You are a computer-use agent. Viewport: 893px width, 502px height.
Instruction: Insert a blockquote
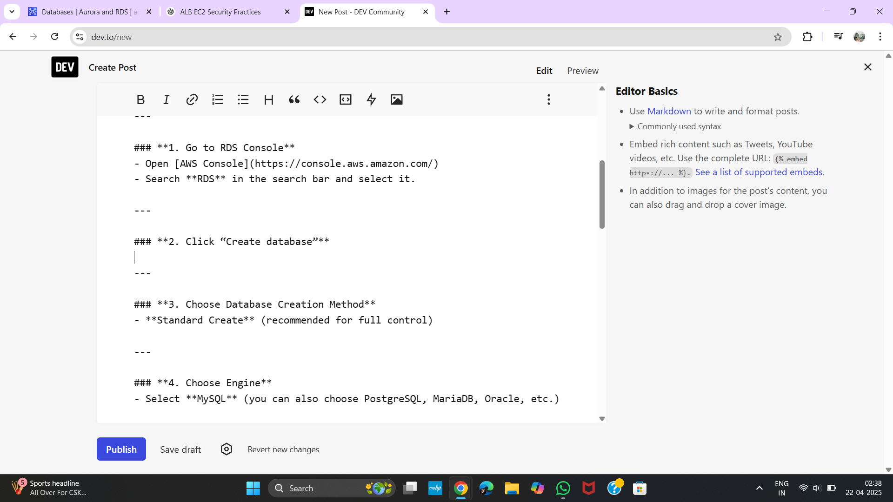coord(294,99)
